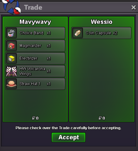Close the Trade window

tap(133, 7)
